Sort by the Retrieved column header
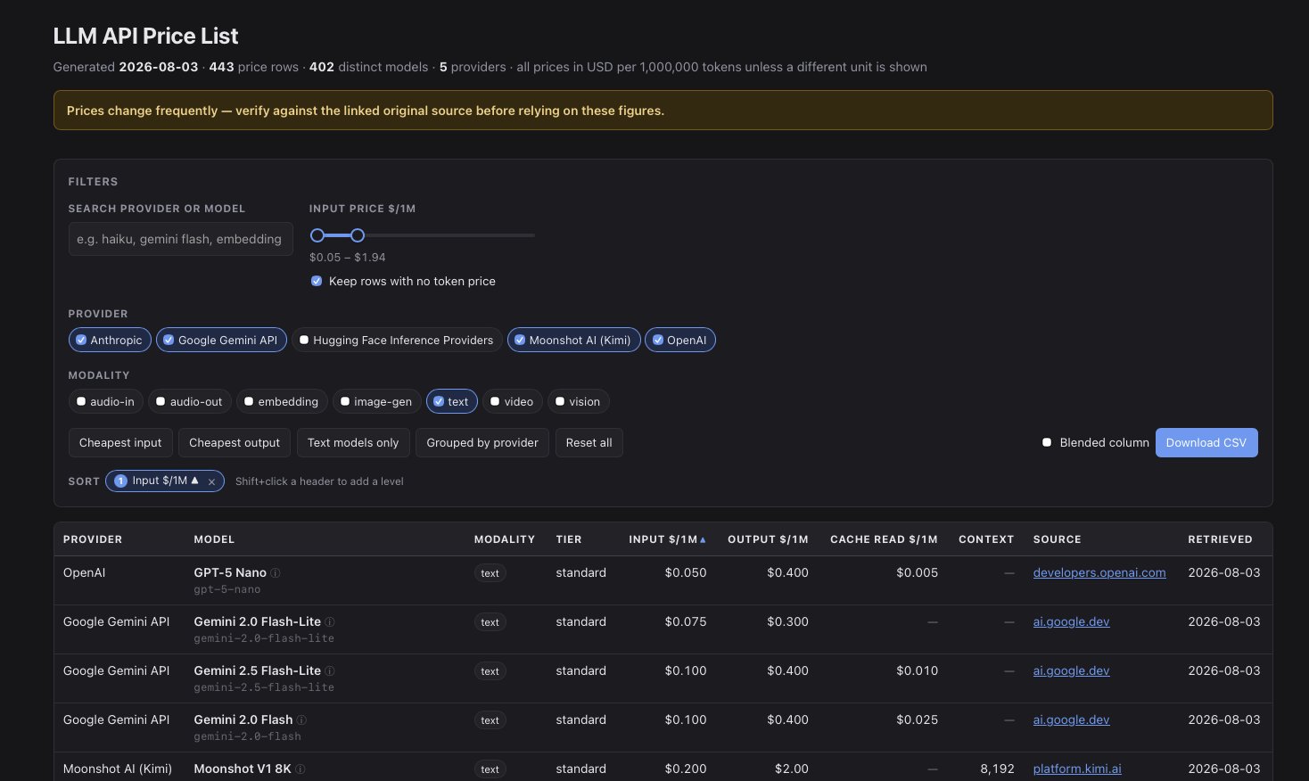 tap(1220, 539)
